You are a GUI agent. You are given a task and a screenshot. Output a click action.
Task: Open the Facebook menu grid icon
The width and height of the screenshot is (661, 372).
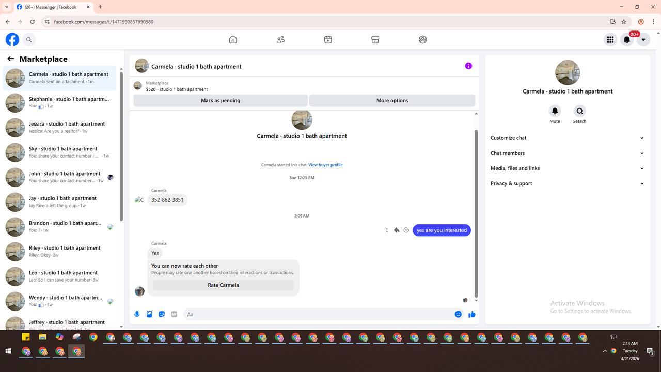tap(610, 39)
